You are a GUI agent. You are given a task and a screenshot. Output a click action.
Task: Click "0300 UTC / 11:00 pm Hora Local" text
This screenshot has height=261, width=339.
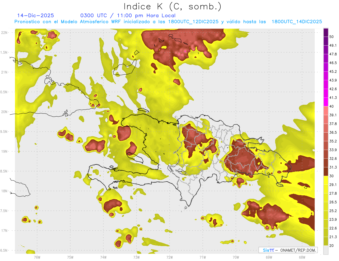[128, 16]
